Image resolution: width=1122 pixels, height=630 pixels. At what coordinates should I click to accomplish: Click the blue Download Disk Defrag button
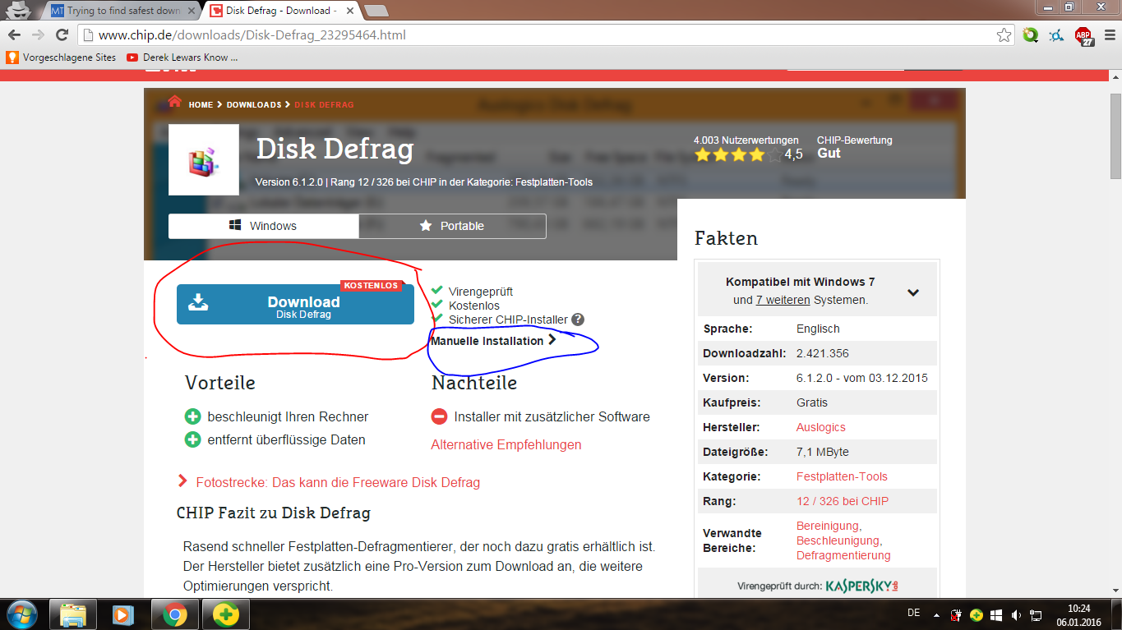tap(295, 304)
